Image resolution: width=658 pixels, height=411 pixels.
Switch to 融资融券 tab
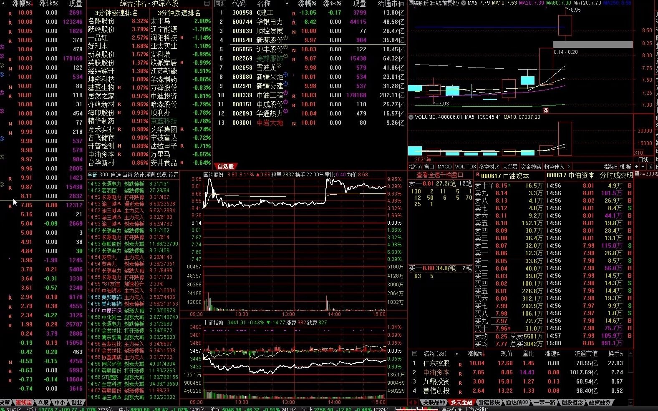pos(600,402)
